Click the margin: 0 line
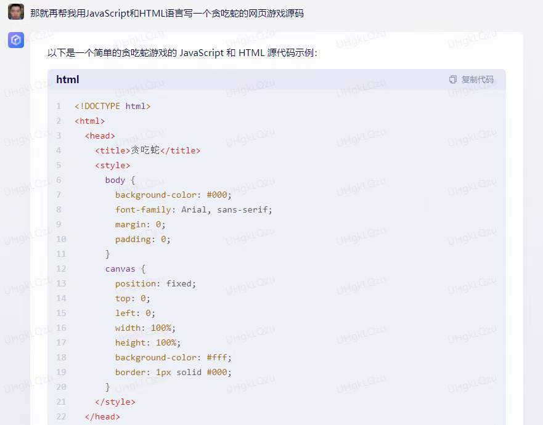543x425 pixels. (141, 225)
